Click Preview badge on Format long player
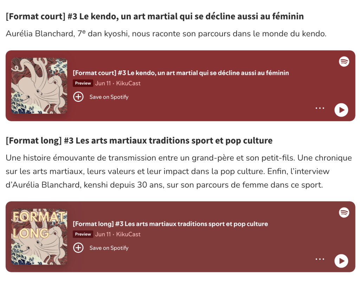This screenshot has height=281, width=360. click(x=83, y=234)
